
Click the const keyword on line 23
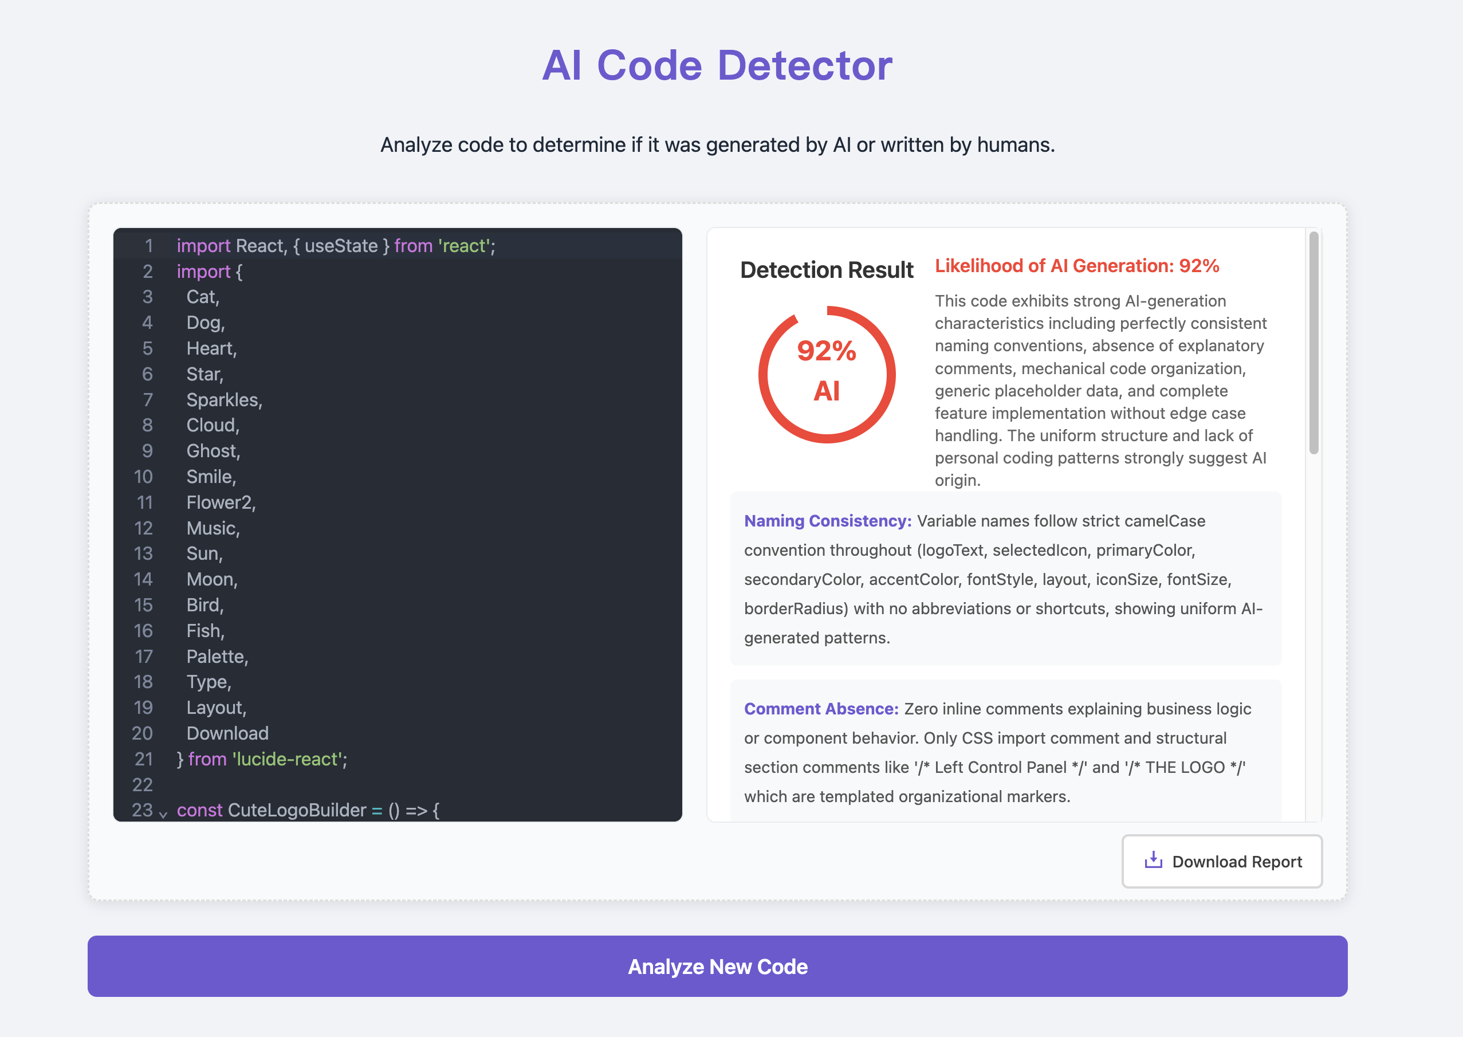click(199, 810)
